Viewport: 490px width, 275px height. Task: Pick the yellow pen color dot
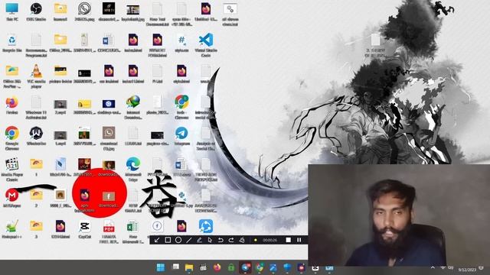255,240
